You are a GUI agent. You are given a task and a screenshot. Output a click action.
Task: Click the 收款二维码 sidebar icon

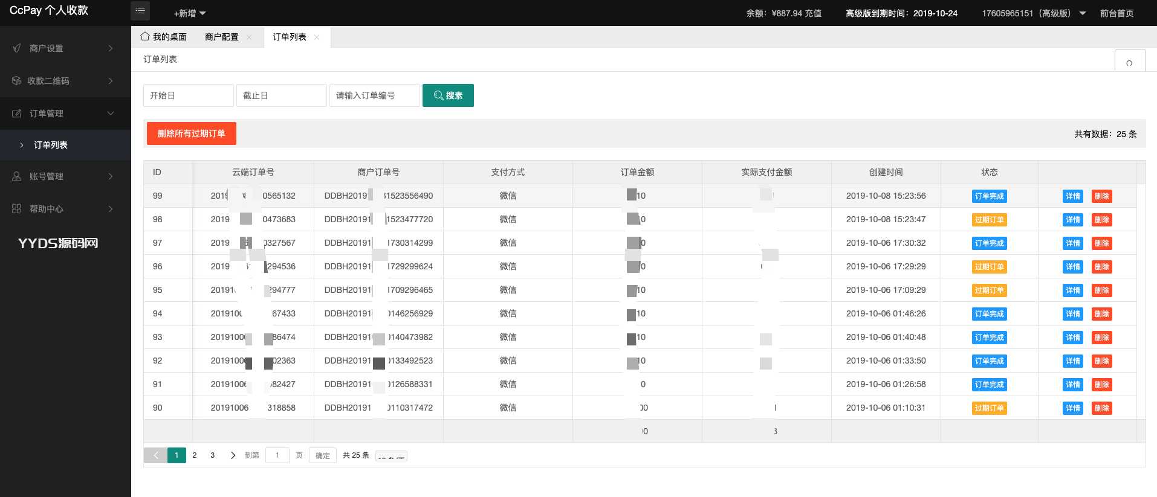(x=17, y=81)
